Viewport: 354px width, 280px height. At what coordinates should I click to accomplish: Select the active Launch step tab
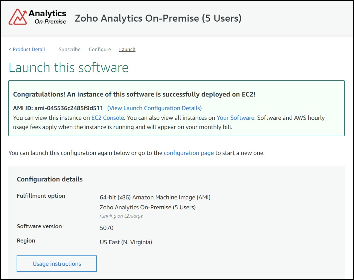tap(127, 49)
